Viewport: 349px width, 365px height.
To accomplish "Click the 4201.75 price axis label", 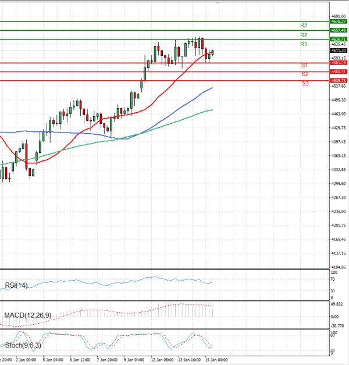I will tap(338, 226).
